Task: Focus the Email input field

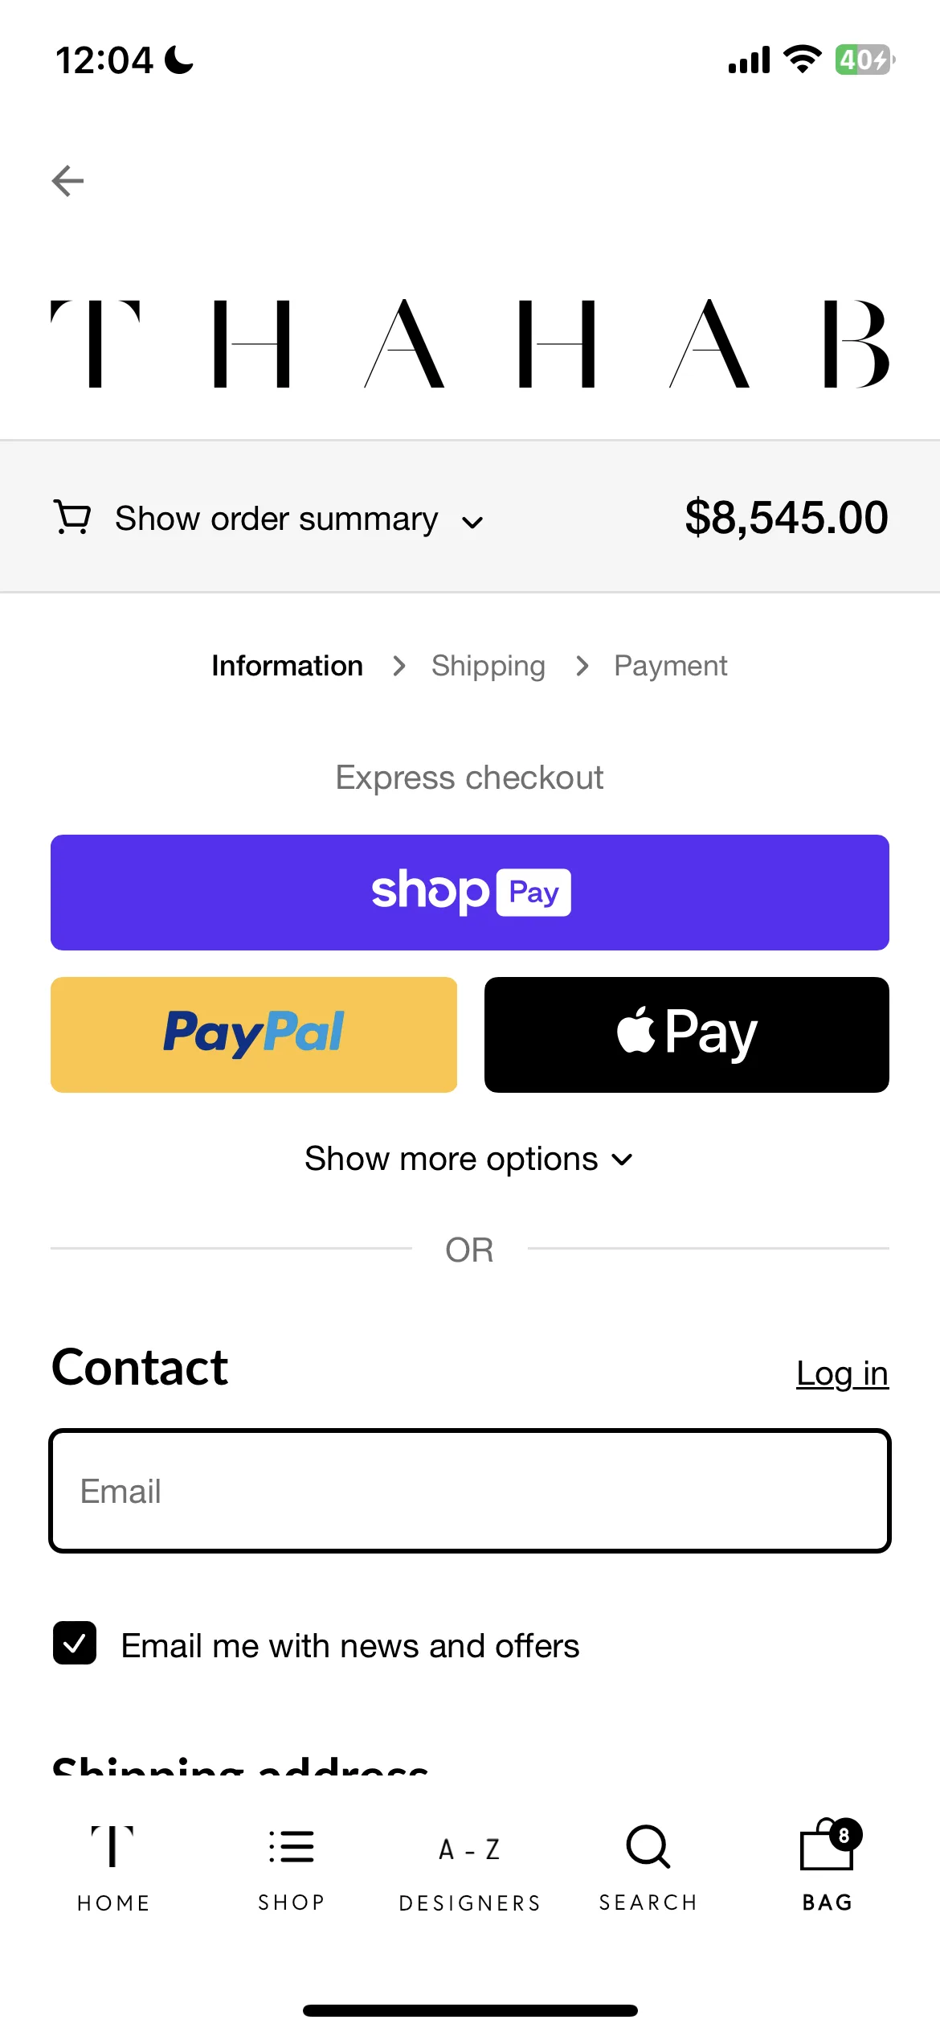Action: click(470, 1491)
